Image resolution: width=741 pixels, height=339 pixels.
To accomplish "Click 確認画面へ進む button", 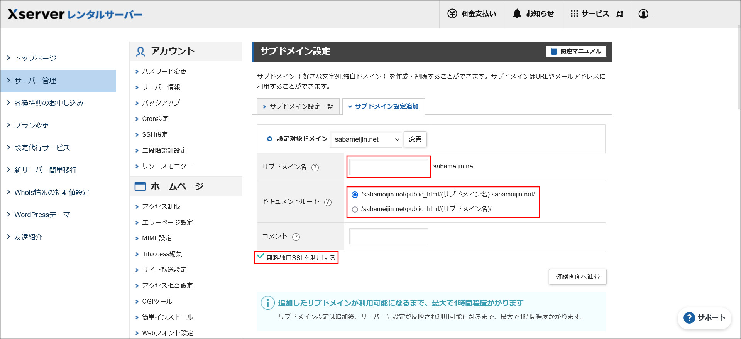I will pos(577,277).
